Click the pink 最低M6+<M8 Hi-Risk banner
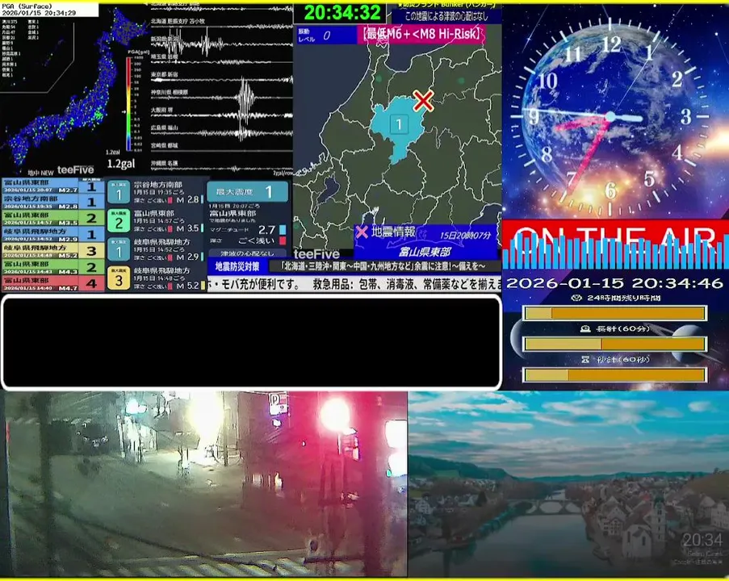This screenshot has width=729, height=581. [421, 34]
